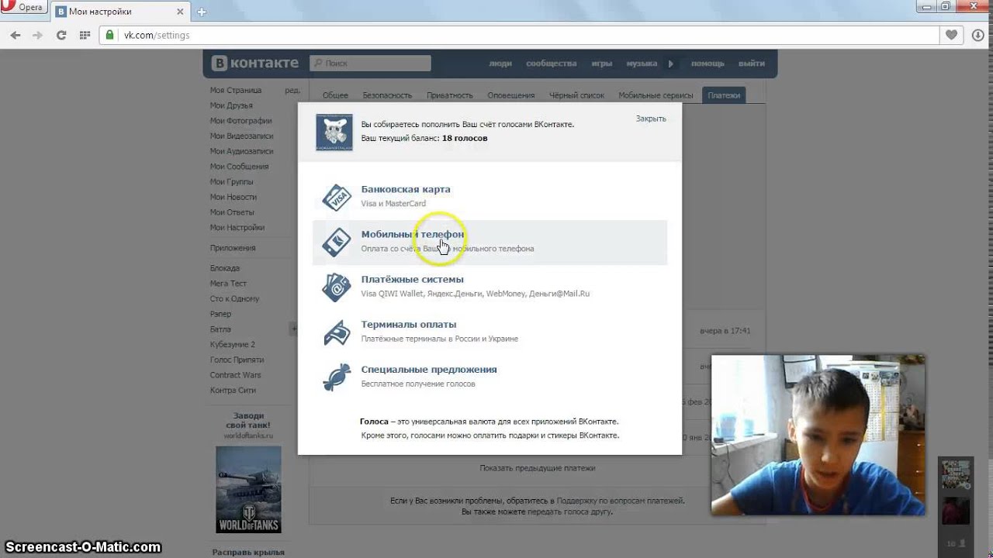Switch to the Приватность tab
This screenshot has height=558, width=993.
pos(449,95)
